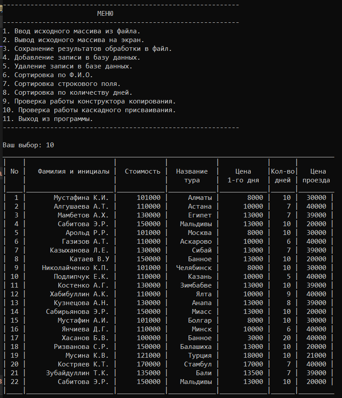Click tour name "Сибай"
Screen dimensions: 342x398
202,250
